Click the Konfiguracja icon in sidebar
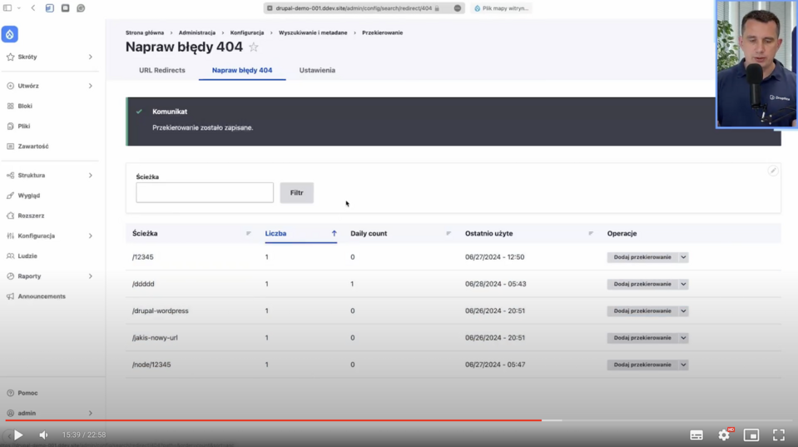Image resolution: width=798 pixels, height=447 pixels. click(10, 236)
